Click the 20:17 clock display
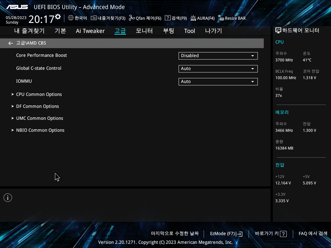Screen dimensions: 331x248 [x=41, y=19]
